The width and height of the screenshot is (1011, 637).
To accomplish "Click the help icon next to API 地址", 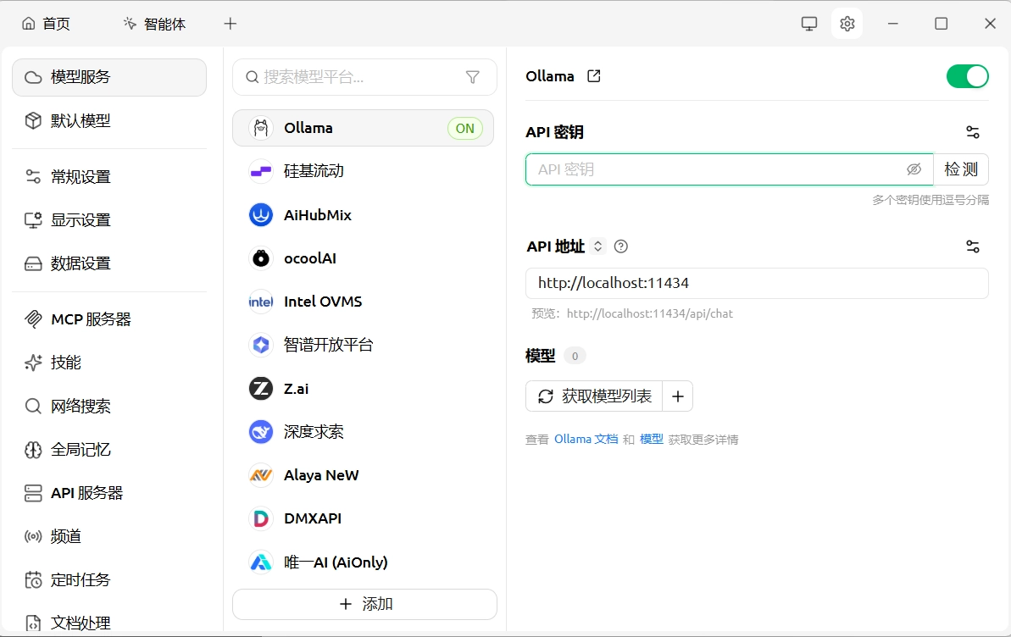I will tap(621, 246).
